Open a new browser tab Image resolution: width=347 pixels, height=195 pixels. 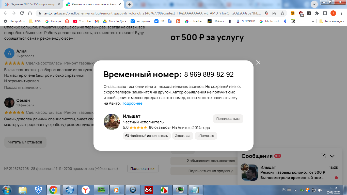point(129,4)
